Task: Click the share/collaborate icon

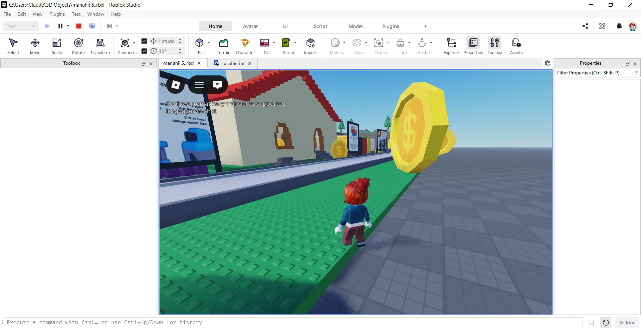Action: pyautogui.click(x=585, y=26)
